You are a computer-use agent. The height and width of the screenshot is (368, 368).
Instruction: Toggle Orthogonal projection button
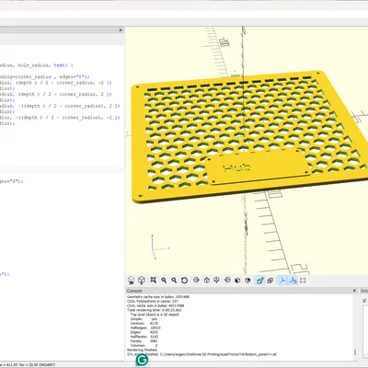coord(270,281)
